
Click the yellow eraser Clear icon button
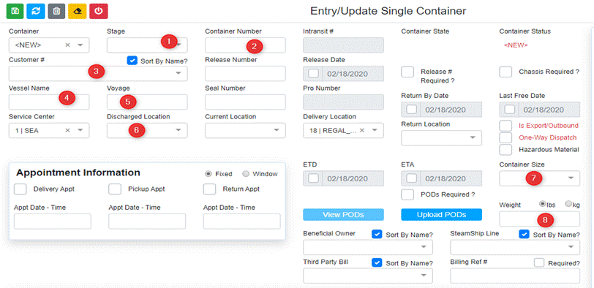pyautogui.click(x=78, y=11)
